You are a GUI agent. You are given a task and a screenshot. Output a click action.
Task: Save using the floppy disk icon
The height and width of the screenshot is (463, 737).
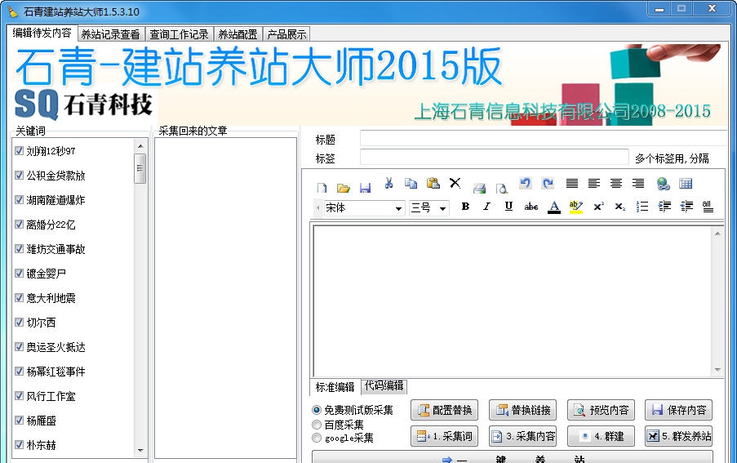tap(365, 188)
